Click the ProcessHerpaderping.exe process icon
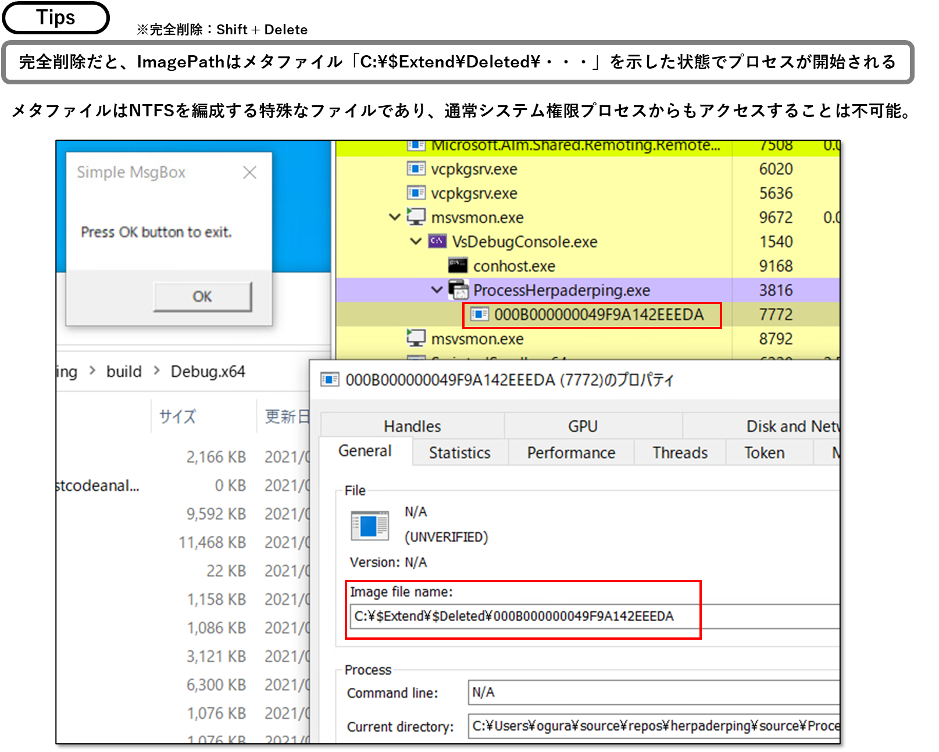 click(458, 290)
